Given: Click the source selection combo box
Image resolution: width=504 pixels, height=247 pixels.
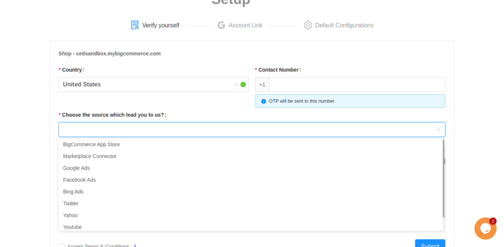Looking at the screenshot, I should pos(252,129).
